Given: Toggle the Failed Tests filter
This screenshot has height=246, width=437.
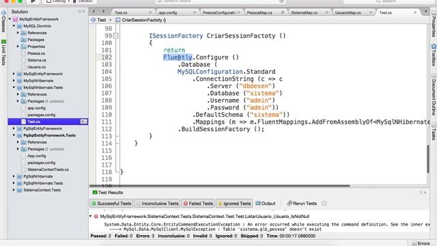Looking at the screenshot, I should click(198, 204).
